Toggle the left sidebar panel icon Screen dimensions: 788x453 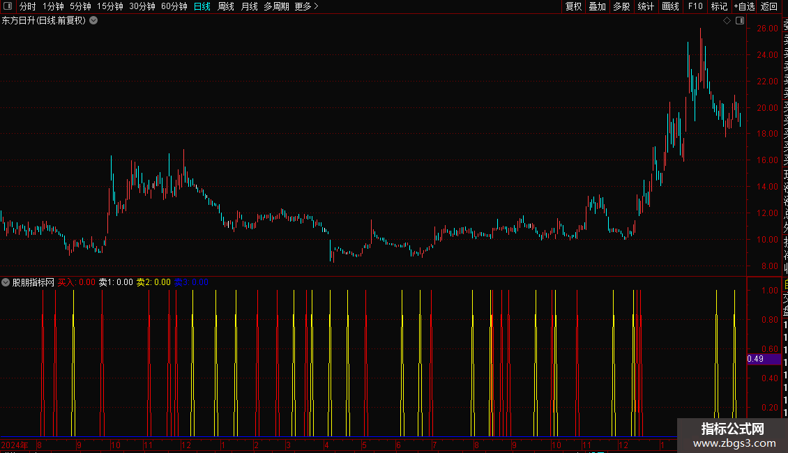(x=7, y=6)
